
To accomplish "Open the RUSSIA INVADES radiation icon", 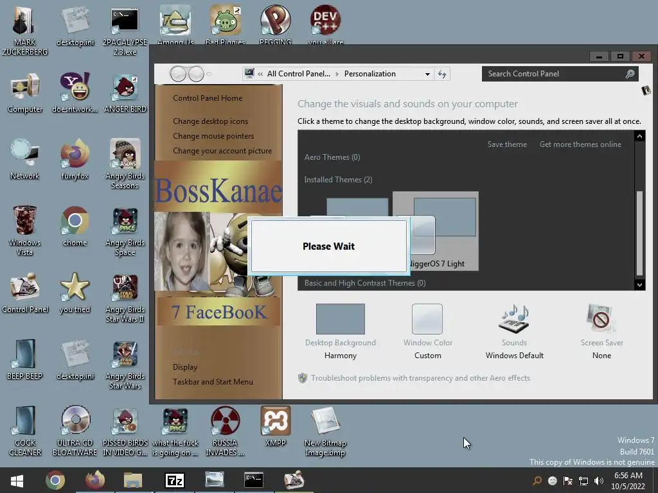I will [x=225, y=431].
